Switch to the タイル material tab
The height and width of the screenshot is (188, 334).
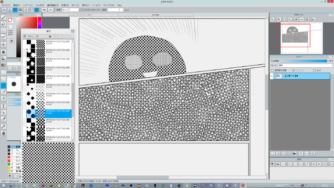29,36
